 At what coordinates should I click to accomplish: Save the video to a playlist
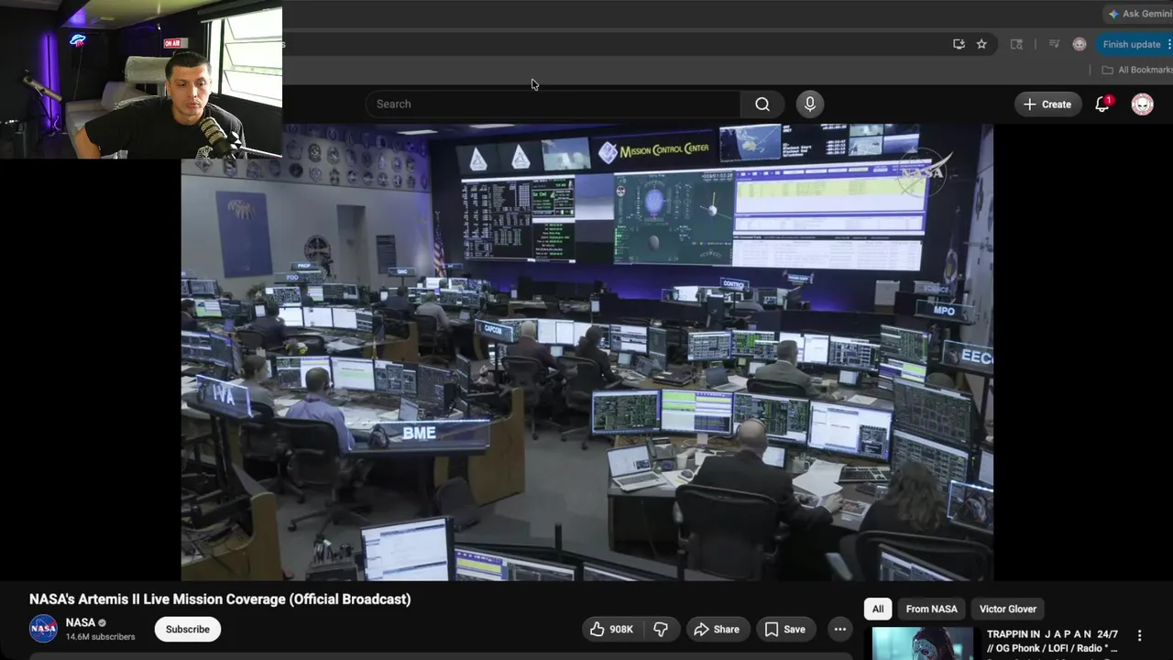(784, 629)
